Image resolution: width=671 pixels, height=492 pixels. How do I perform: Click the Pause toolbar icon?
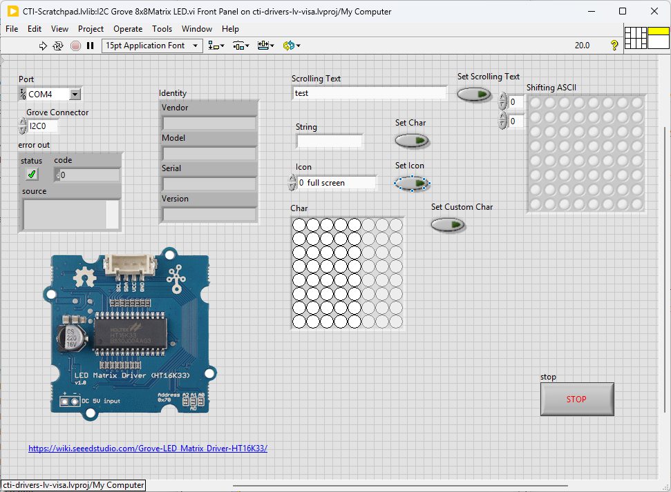click(90, 46)
